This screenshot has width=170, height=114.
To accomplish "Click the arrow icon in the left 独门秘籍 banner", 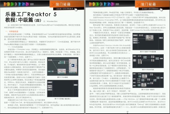I will click(x=53, y=4).
